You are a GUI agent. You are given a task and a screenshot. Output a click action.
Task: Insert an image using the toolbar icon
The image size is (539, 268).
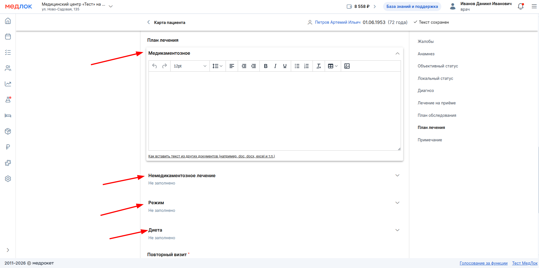tap(347, 66)
